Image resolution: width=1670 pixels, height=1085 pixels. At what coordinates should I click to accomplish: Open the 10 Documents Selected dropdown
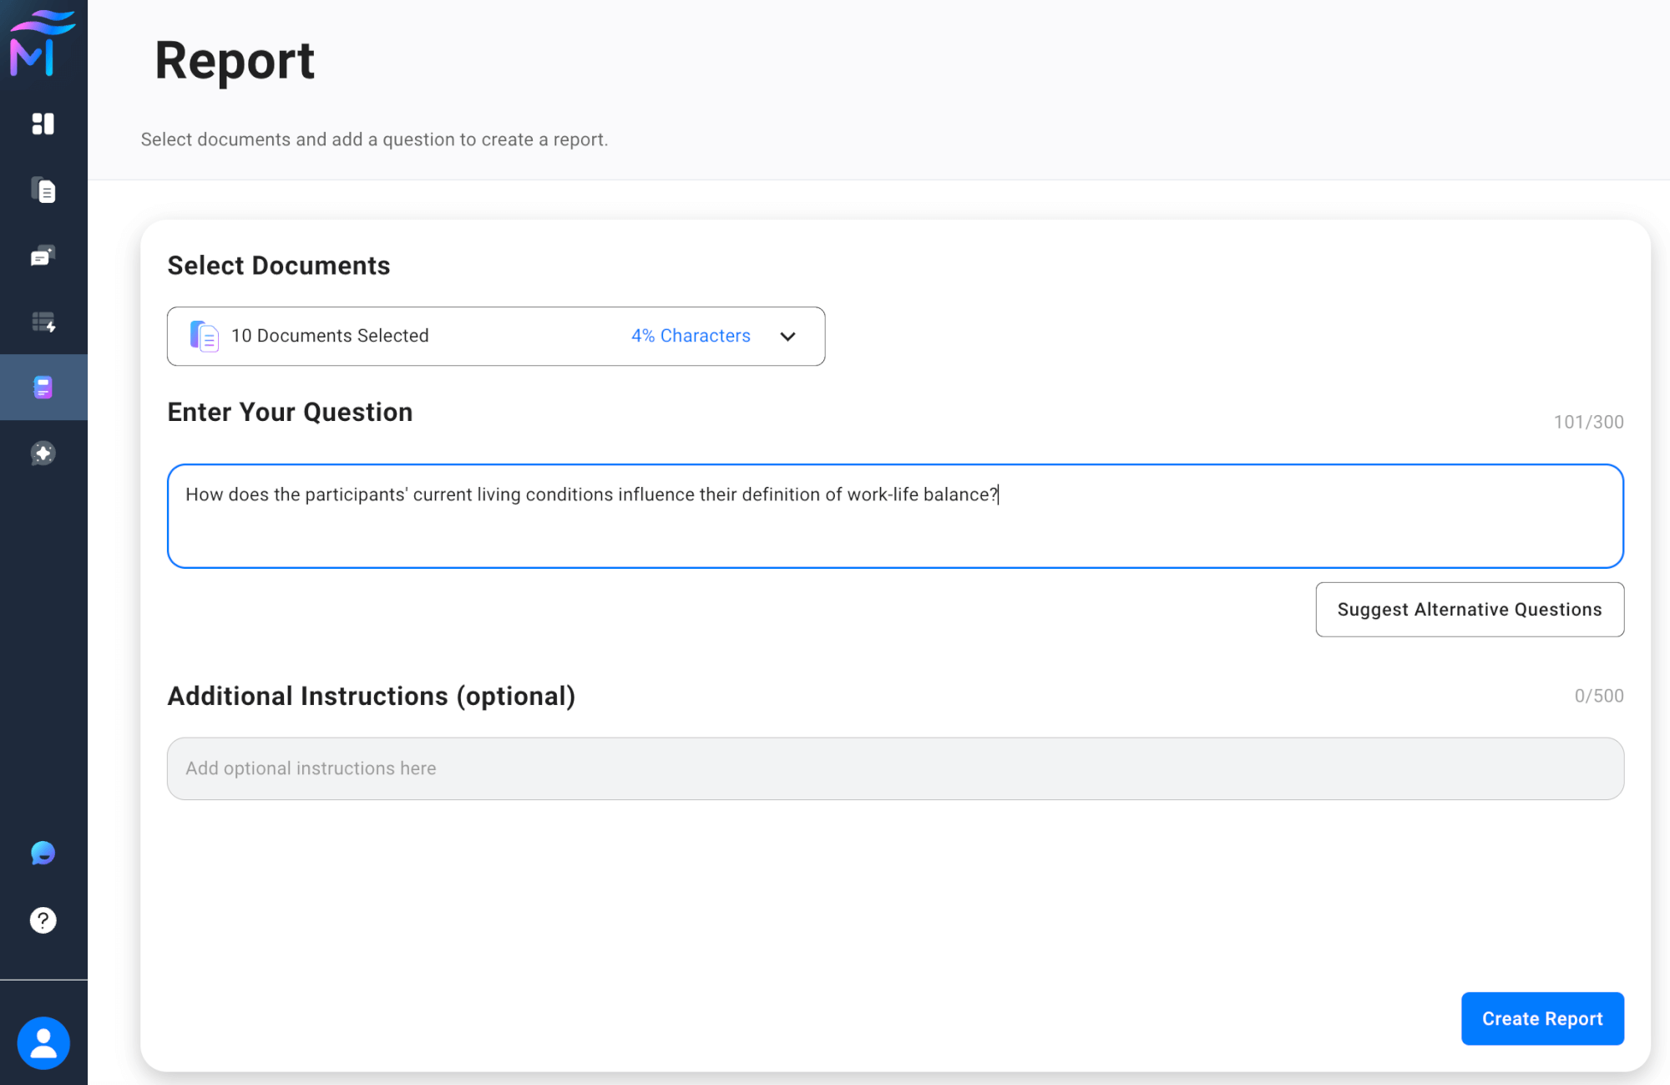(x=330, y=336)
